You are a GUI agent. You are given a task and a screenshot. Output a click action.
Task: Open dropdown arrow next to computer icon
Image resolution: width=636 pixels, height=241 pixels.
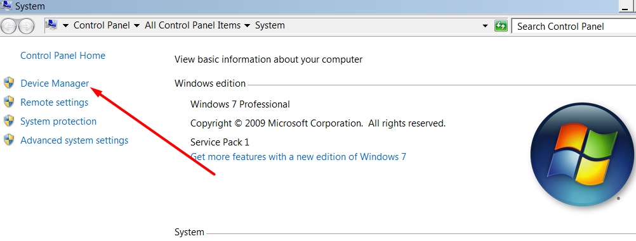pos(65,25)
